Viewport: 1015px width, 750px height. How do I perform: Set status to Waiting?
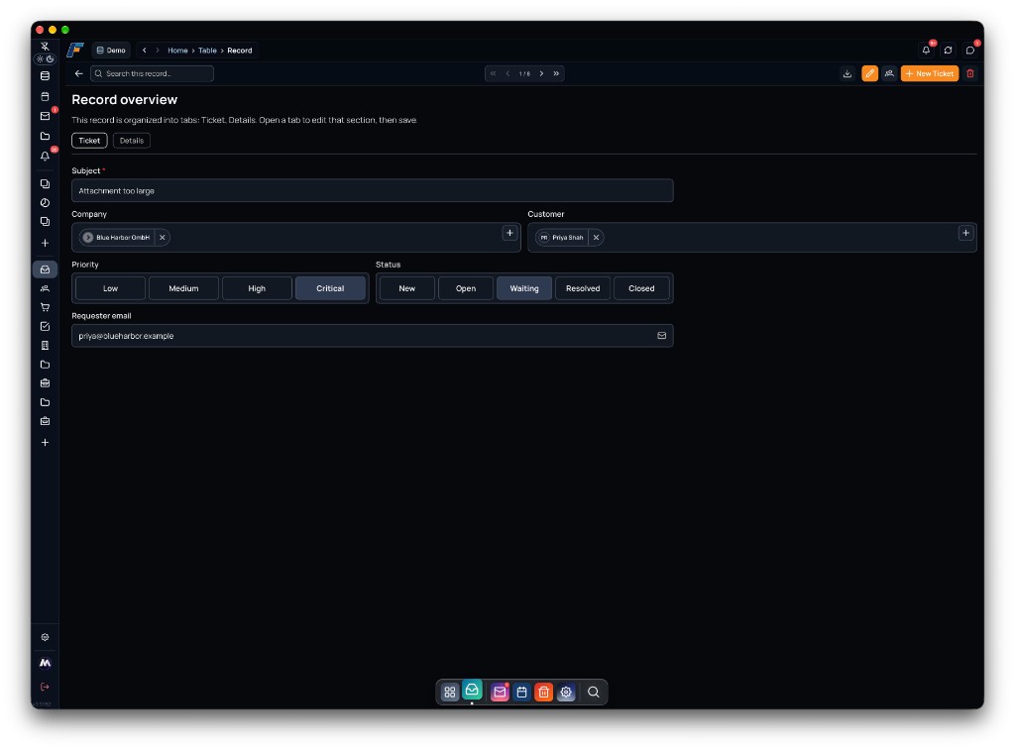pyautogui.click(x=524, y=288)
